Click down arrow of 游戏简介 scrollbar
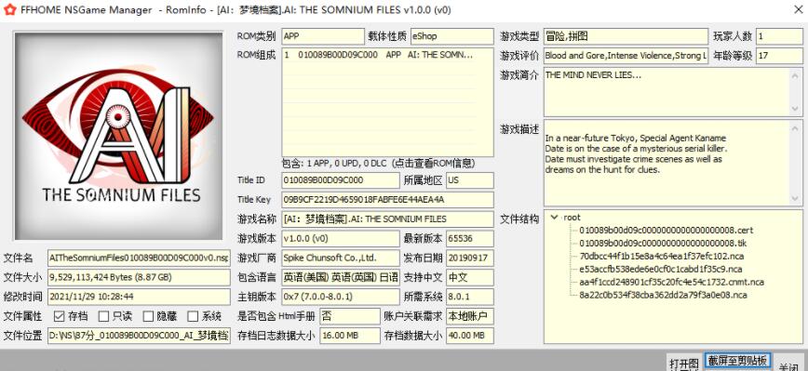The height and width of the screenshot is (371, 808). (x=796, y=109)
